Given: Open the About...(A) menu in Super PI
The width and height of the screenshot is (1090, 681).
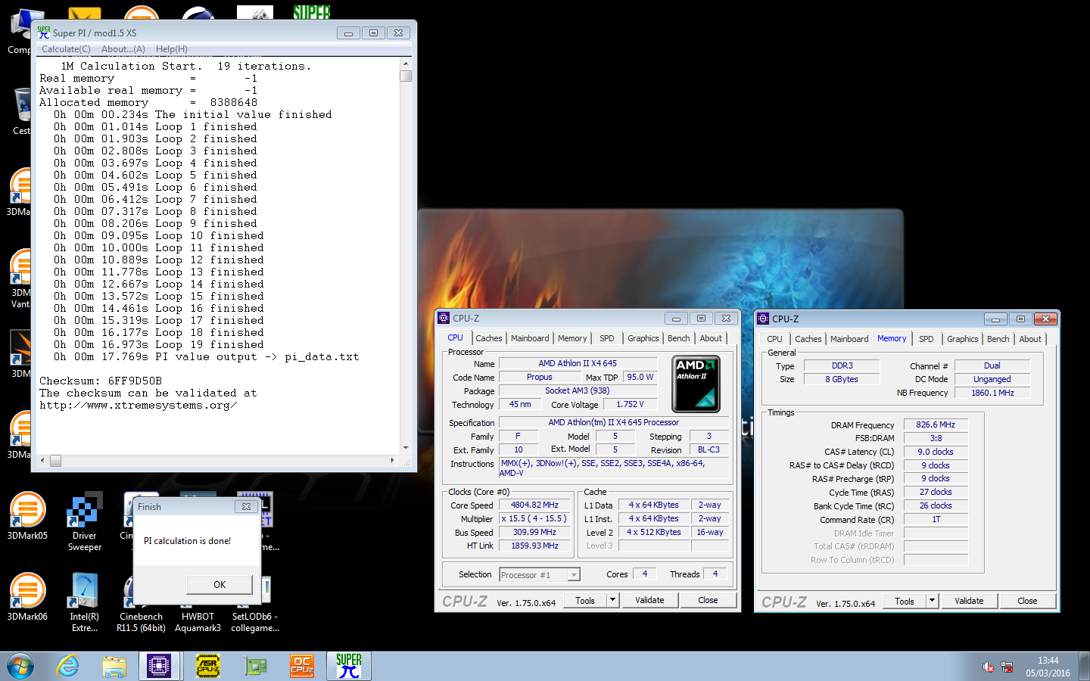Looking at the screenshot, I should click(x=123, y=49).
